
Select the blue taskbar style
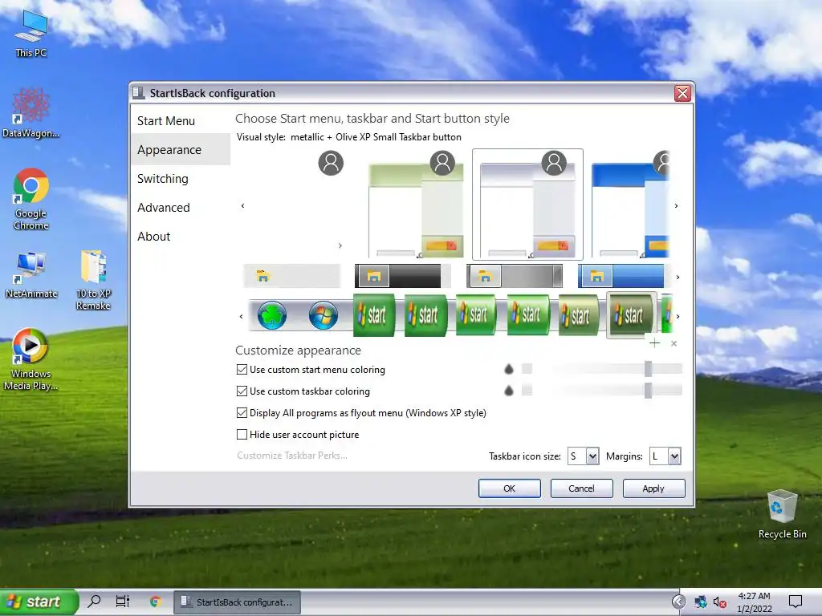click(x=621, y=276)
